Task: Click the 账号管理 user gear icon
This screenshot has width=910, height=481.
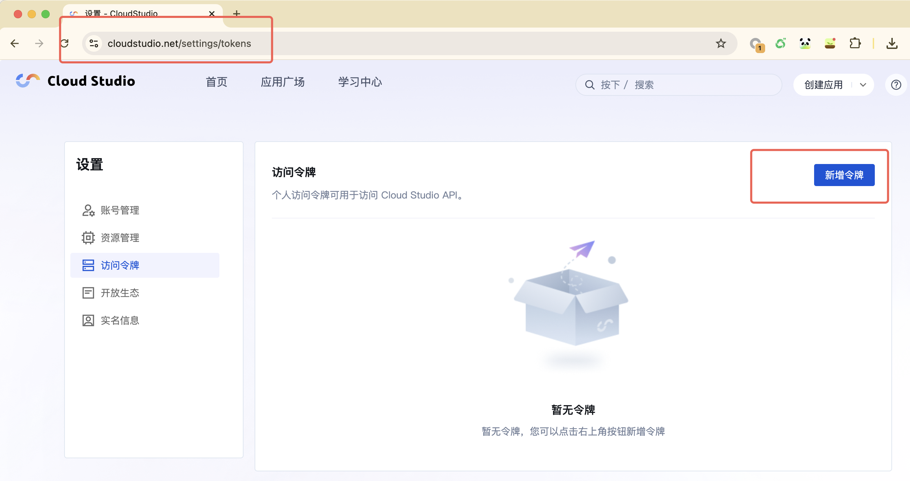Action: pos(88,210)
